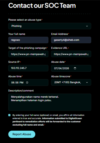Click the Your full name label
Viewport: 100px width, 143px height.
17,34
